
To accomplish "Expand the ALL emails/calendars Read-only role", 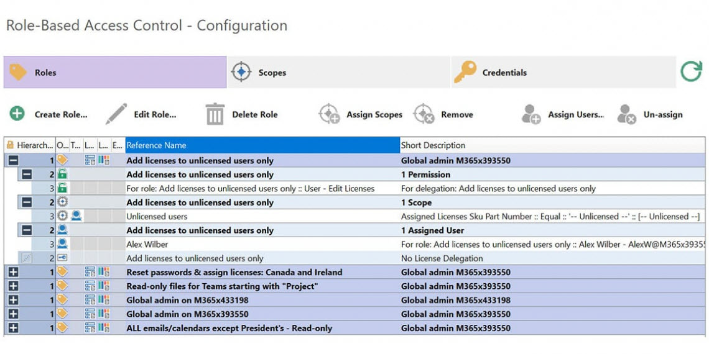I will click(12, 328).
